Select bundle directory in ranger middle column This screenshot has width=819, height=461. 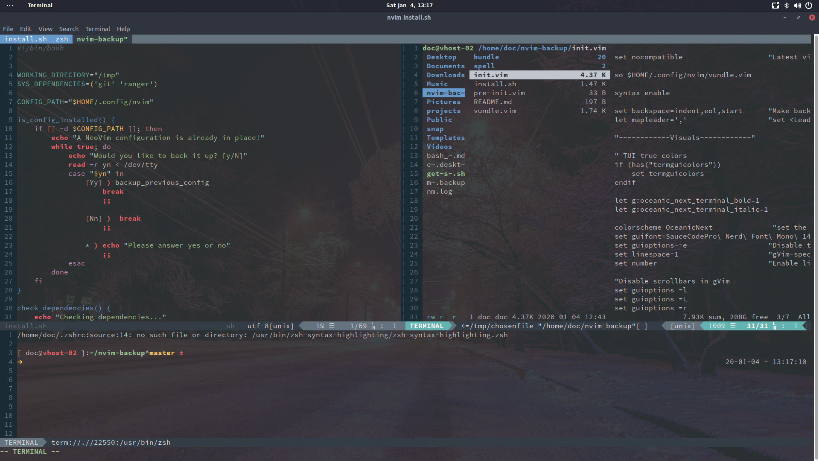click(x=539, y=57)
